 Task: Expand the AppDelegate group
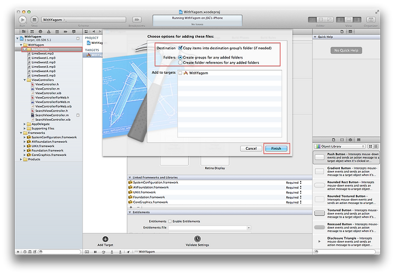click(25, 124)
